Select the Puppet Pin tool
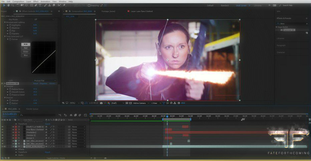This screenshot has height=161, width=311. [64, 5]
